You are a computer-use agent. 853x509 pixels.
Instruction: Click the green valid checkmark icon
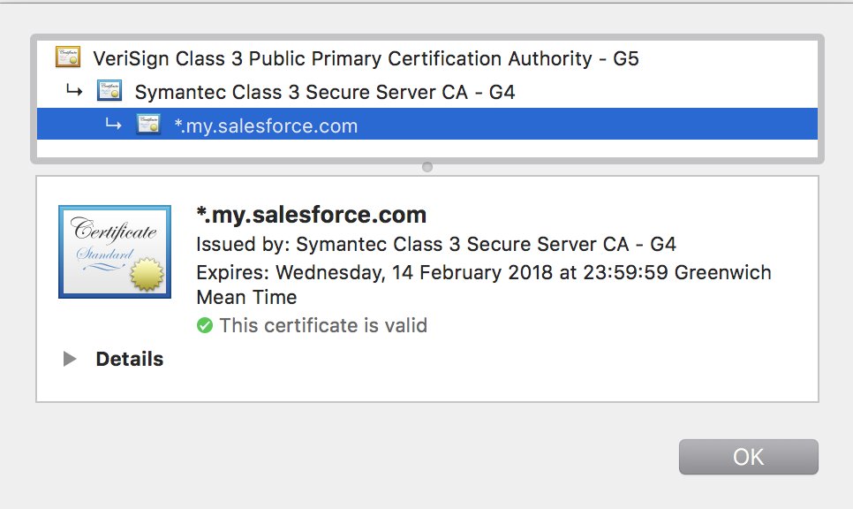[205, 325]
